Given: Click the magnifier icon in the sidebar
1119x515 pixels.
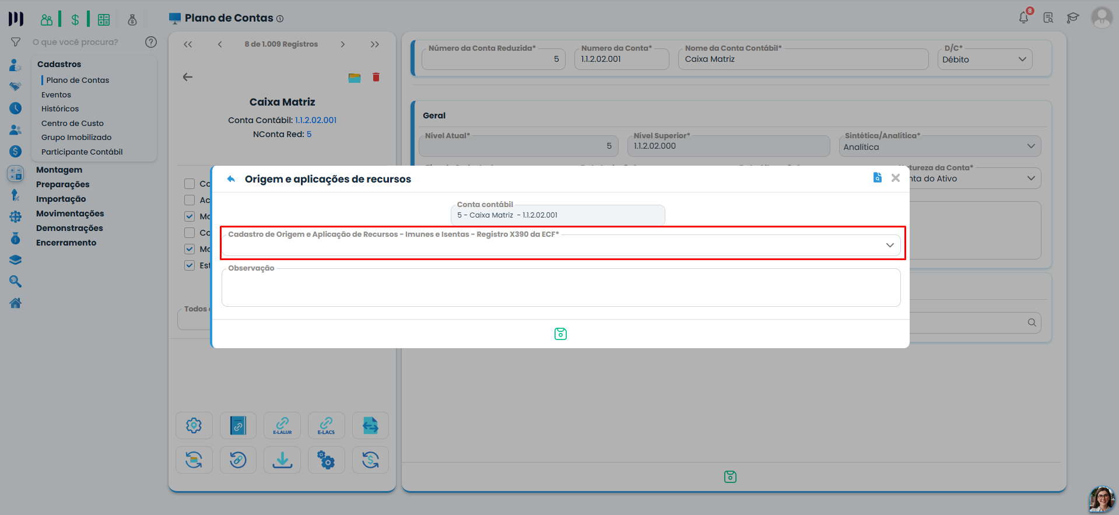Looking at the screenshot, I should pyautogui.click(x=16, y=282).
